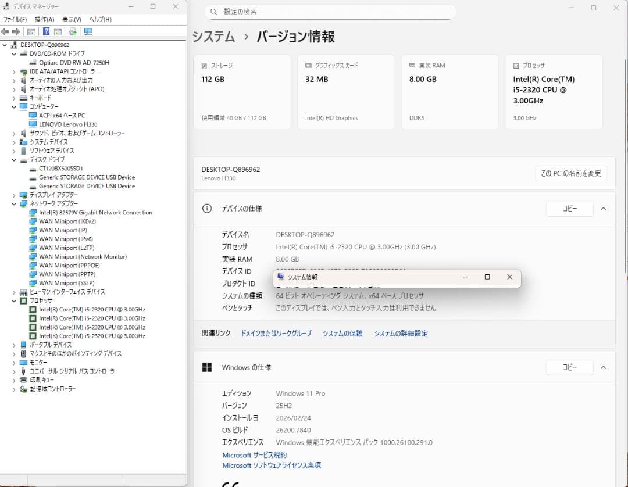Click the Optiarc DVD RW drive icon
The height and width of the screenshot is (487, 628).
(33, 62)
